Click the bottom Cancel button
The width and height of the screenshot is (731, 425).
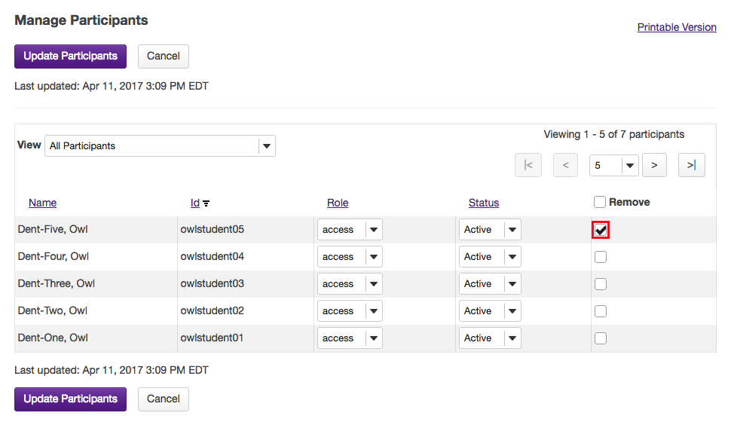[x=164, y=399]
